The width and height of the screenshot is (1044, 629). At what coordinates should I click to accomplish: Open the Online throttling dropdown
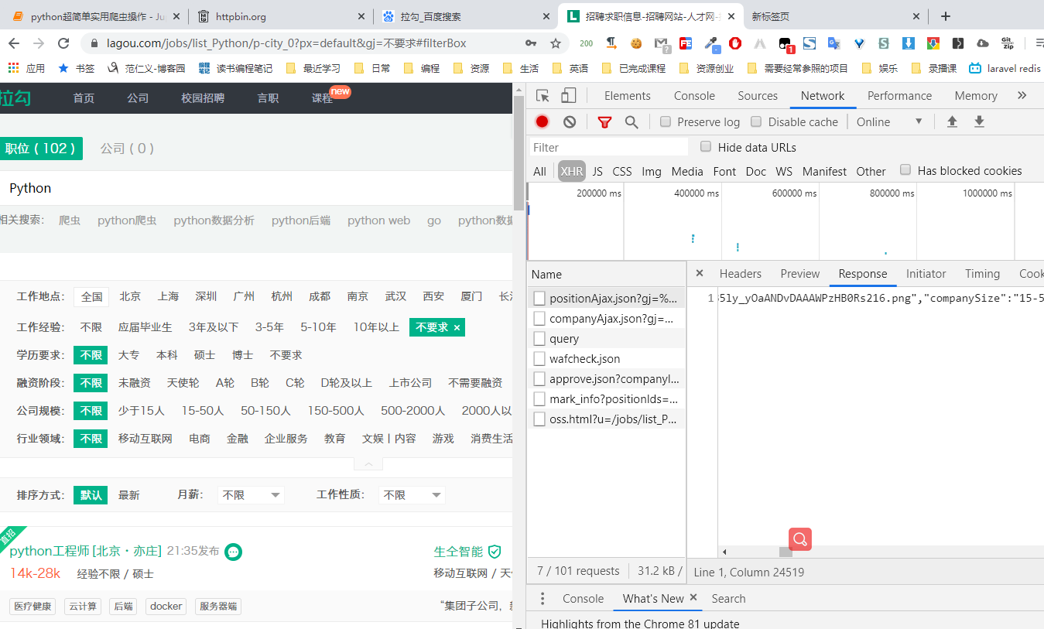coord(889,121)
